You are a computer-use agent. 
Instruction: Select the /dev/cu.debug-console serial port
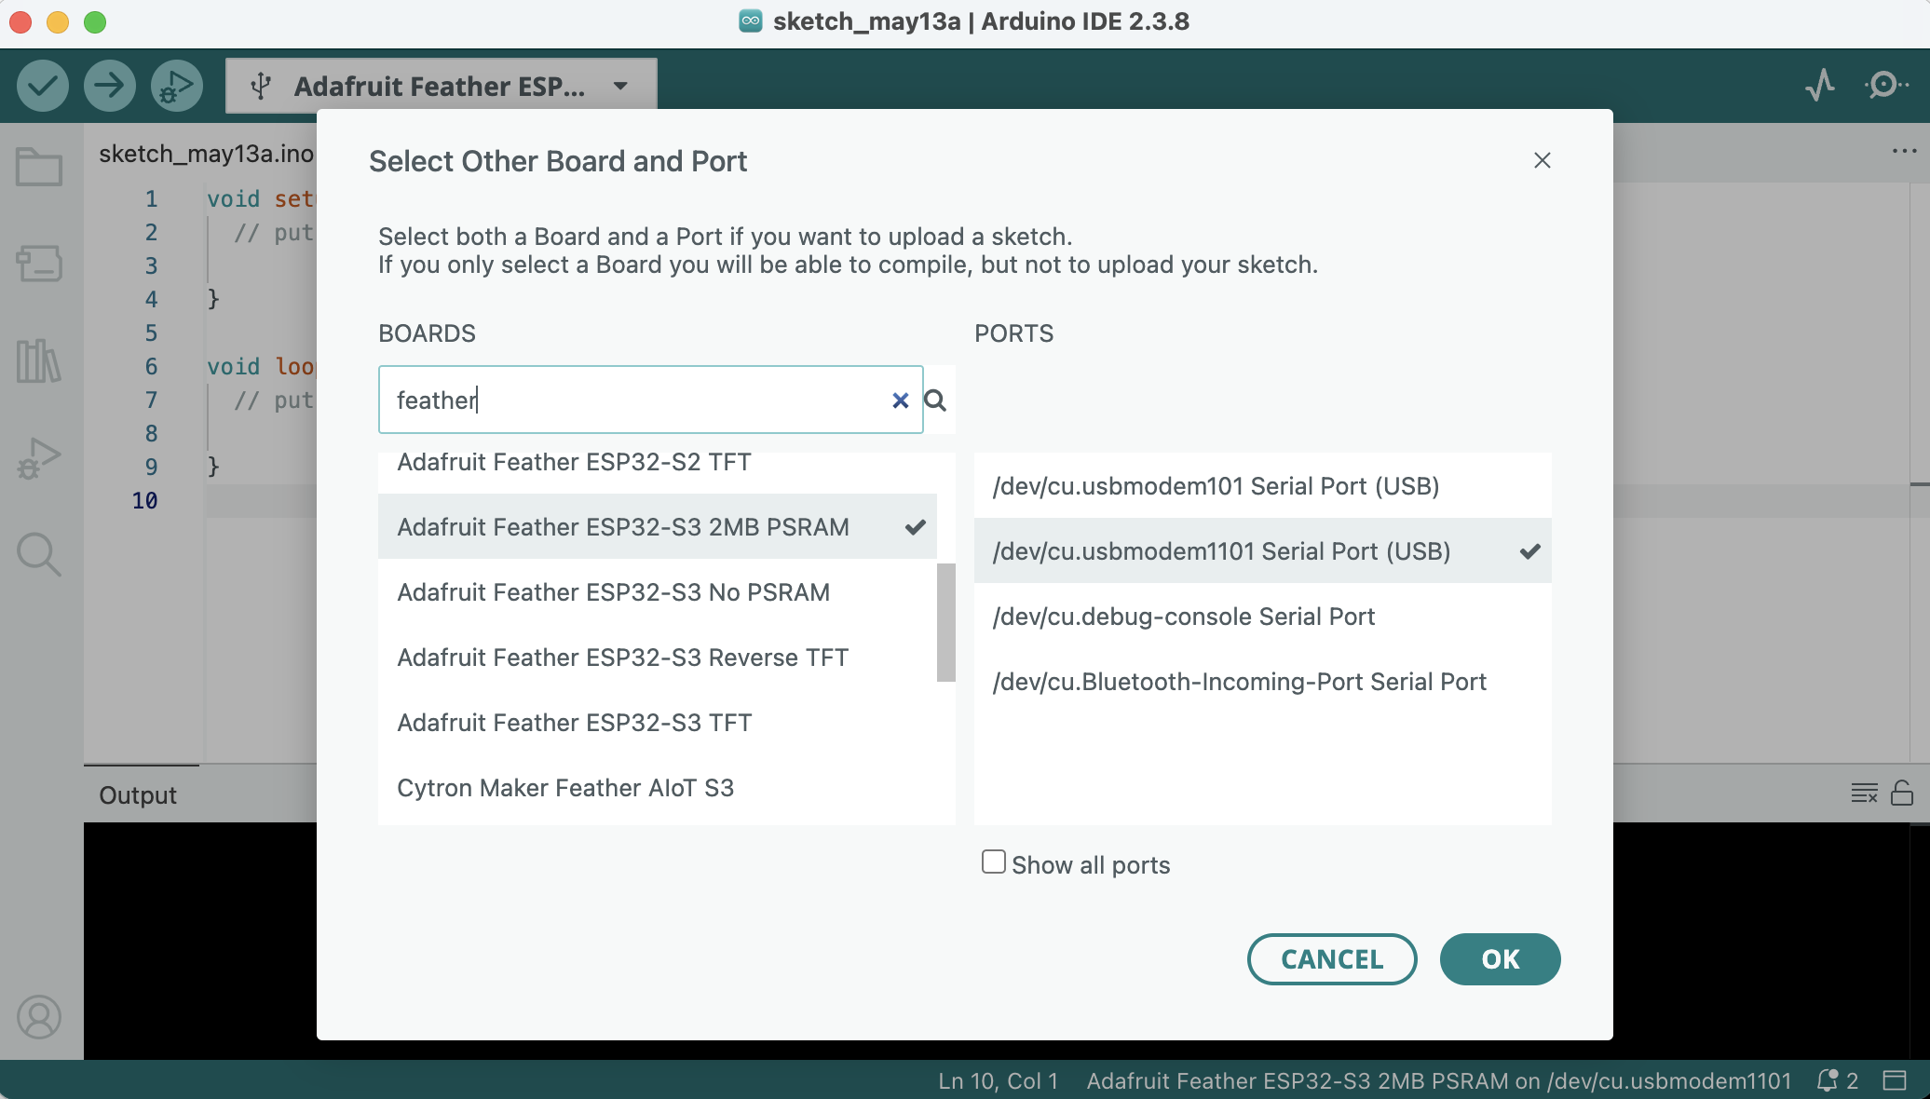click(1263, 616)
